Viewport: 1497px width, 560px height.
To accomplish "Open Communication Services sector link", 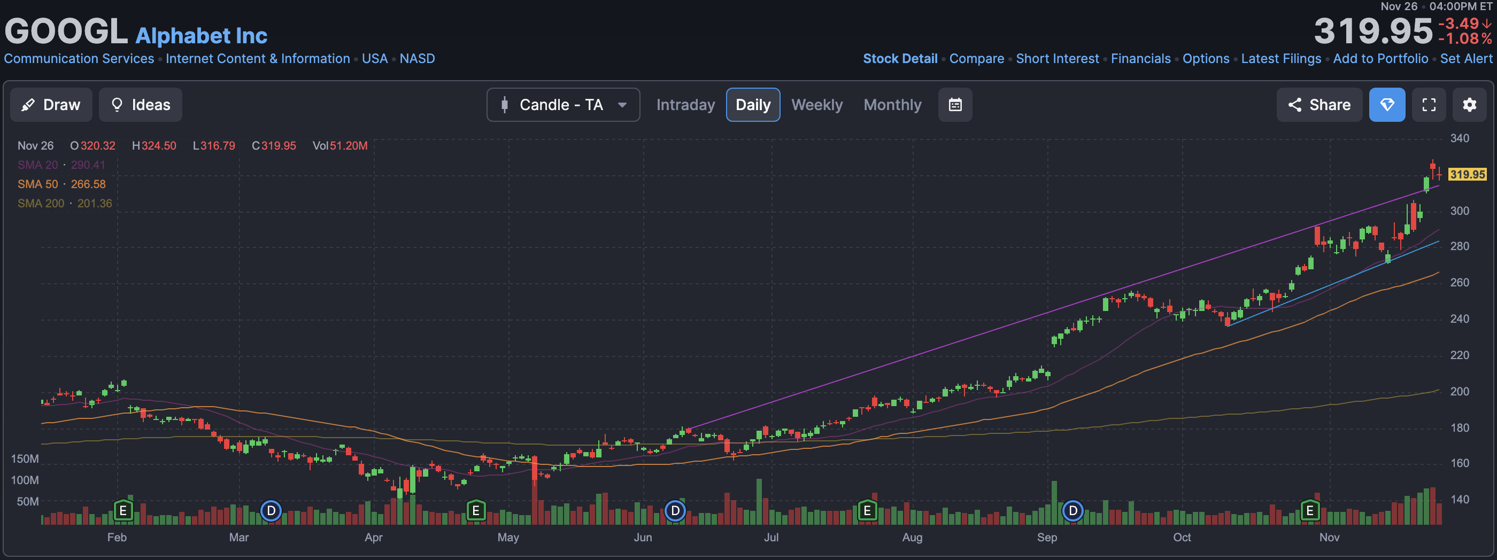I will (x=79, y=59).
